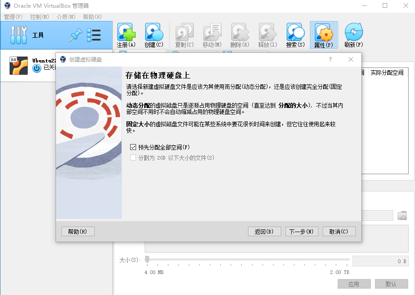
Task: Click the 下一步 button
Action: [302, 232]
